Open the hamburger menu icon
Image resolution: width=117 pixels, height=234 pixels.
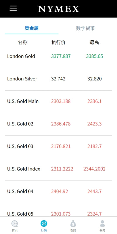(13, 8)
